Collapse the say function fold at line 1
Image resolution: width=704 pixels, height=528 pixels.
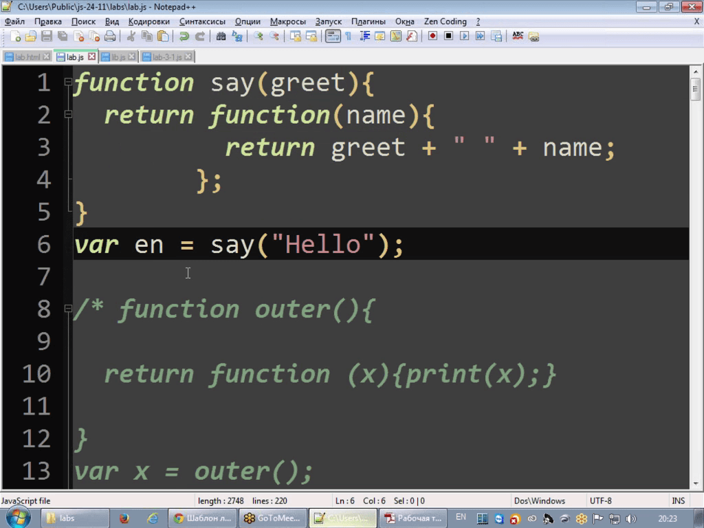tap(68, 82)
